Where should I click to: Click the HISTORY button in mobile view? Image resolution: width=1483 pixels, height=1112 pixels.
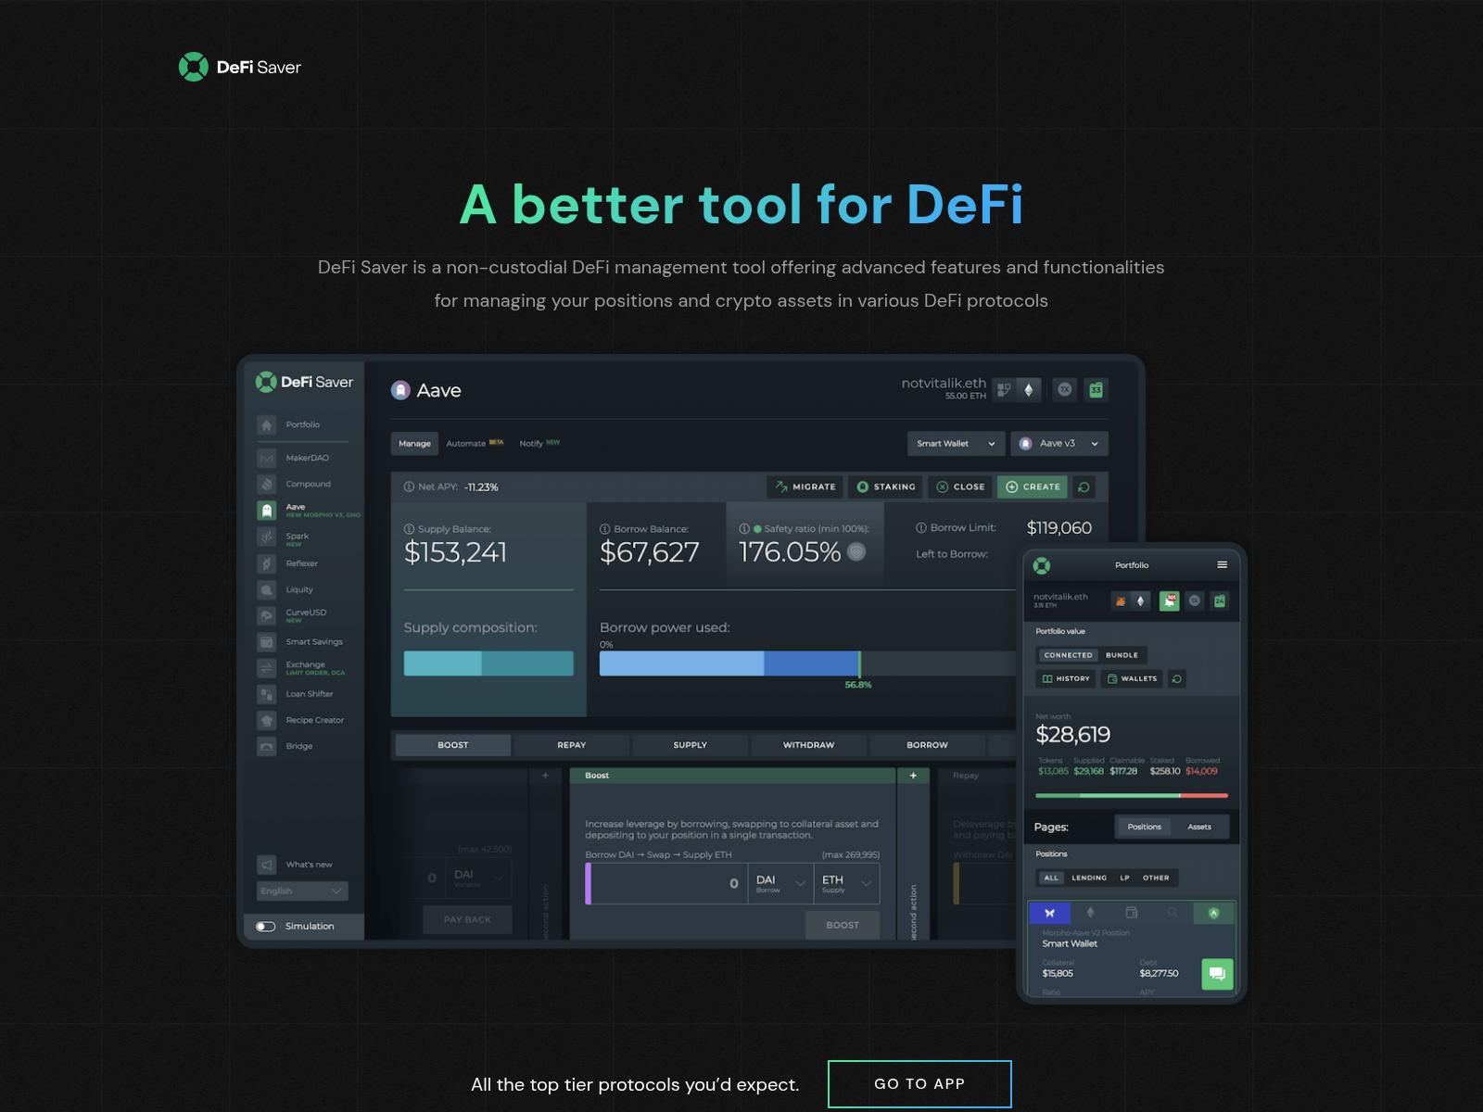point(1066,679)
